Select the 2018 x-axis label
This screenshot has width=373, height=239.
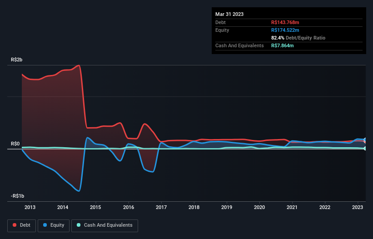(x=194, y=207)
